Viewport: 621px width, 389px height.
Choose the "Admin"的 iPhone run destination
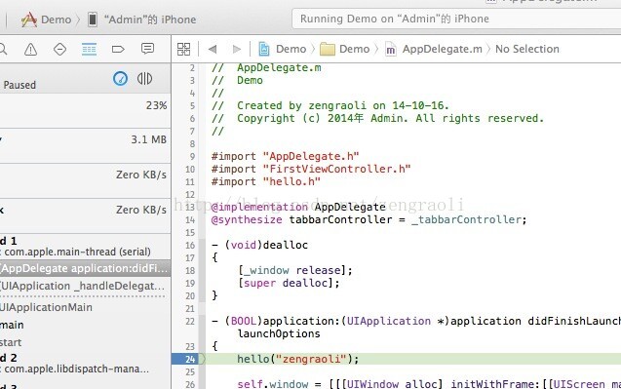pyautogui.click(x=141, y=19)
